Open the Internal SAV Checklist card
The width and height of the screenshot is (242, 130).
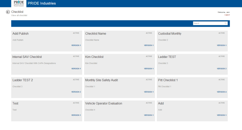pyautogui.click(x=27, y=57)
